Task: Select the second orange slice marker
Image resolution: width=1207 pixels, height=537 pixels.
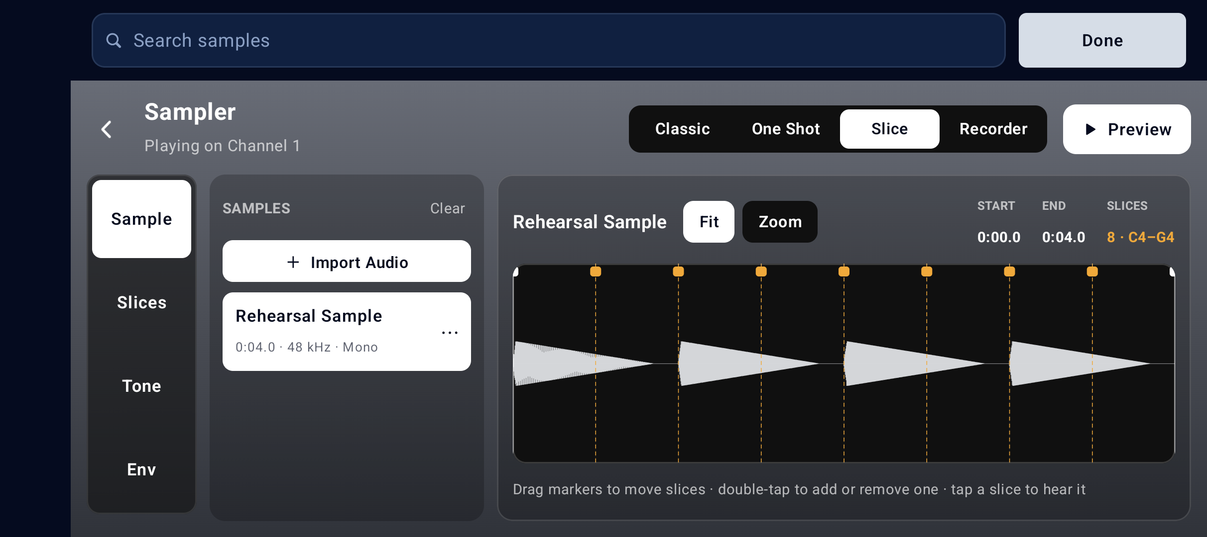Action: [678, 271]
